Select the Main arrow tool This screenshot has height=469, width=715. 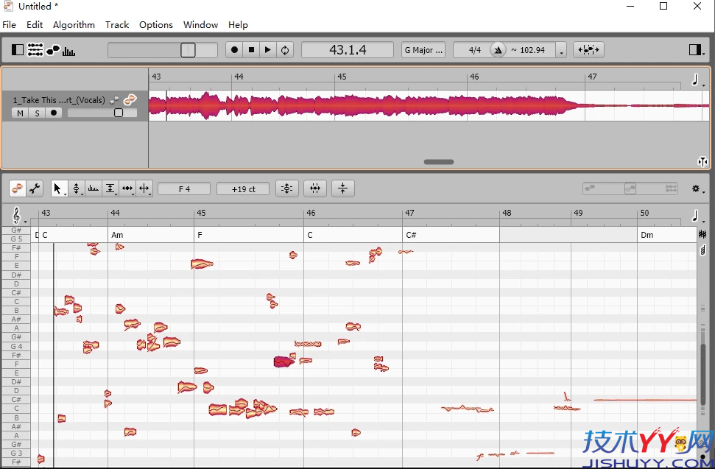click(59, 188)
